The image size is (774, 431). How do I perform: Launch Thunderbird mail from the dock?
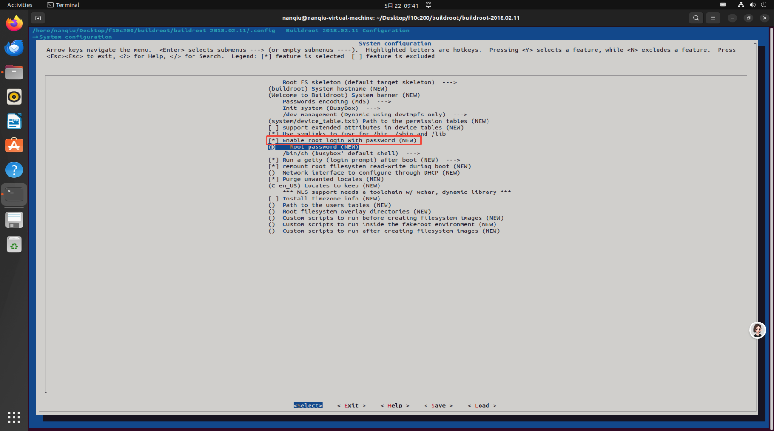(14, 48)
